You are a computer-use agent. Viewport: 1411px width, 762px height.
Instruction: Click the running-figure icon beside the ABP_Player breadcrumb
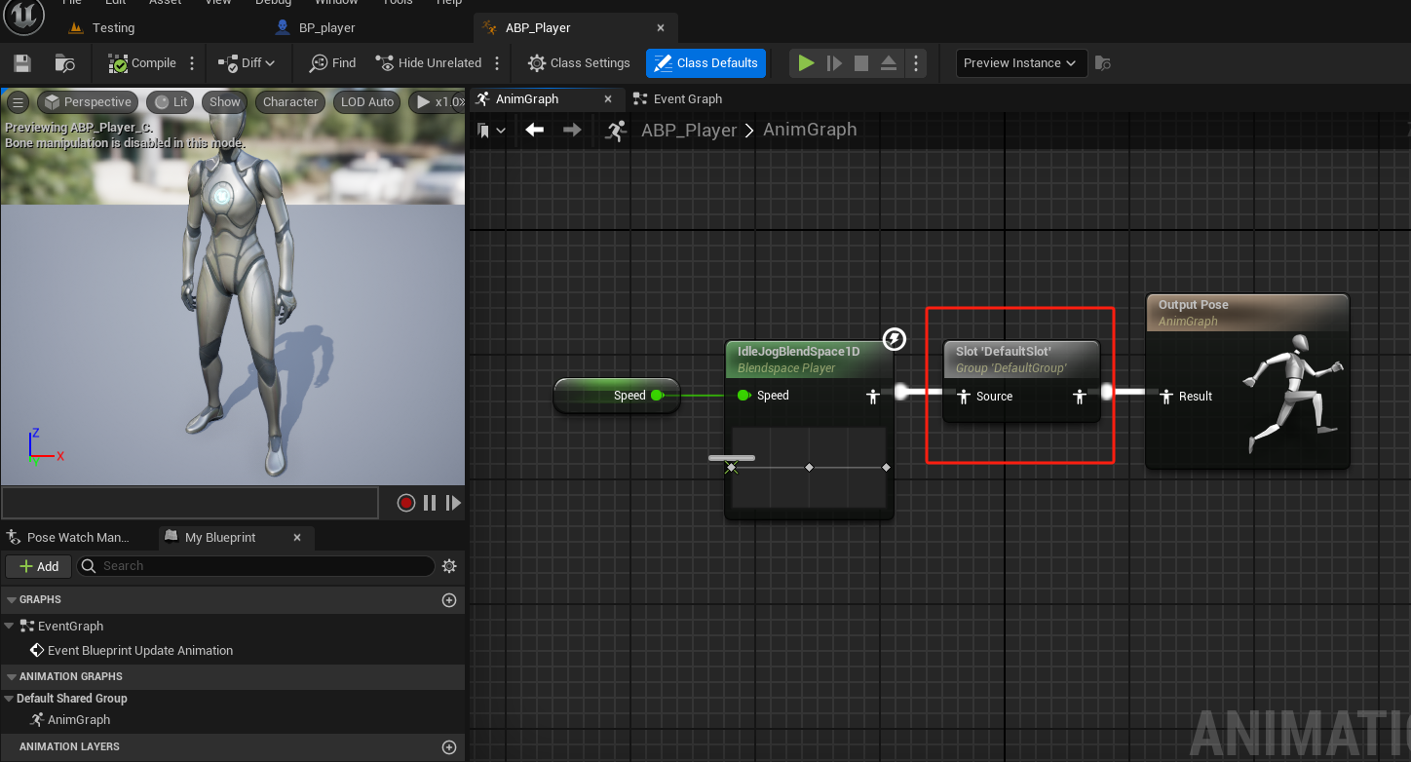615,131
